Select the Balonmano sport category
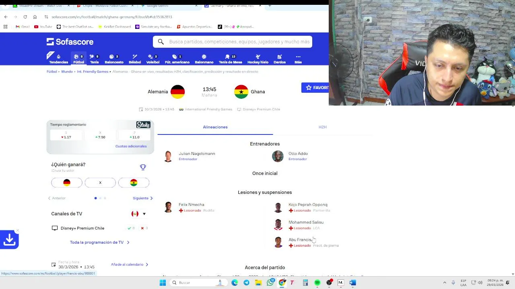Image resolution: width=515 pixels, height=289 pixels. tap(204, 59)
